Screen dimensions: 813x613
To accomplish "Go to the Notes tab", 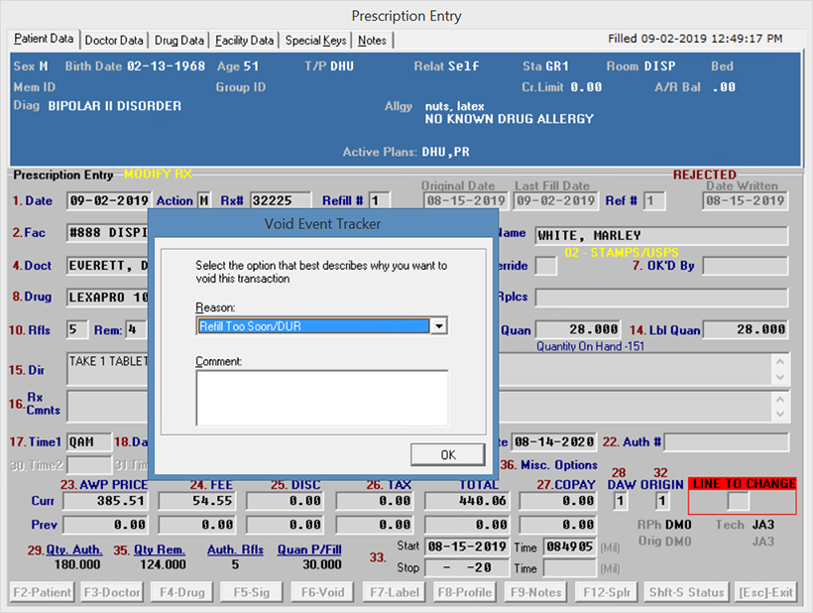I will pyautogui.click(x=373, y=41).
